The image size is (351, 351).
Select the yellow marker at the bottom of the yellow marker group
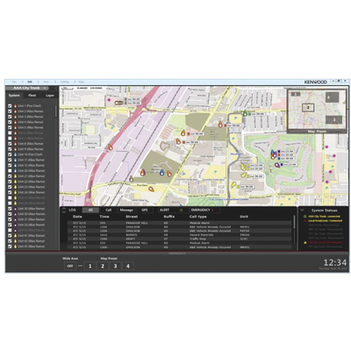233,185
